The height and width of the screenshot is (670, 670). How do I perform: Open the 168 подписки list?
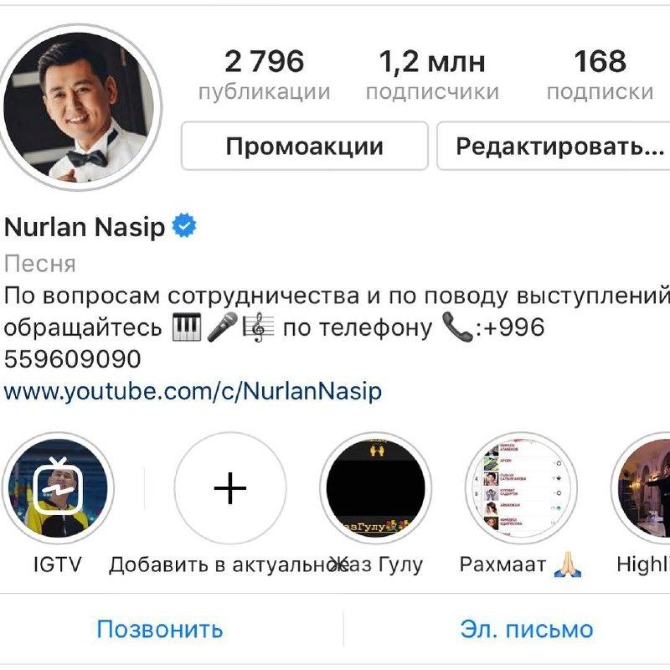pyautogui.click(x=600, y=75)
